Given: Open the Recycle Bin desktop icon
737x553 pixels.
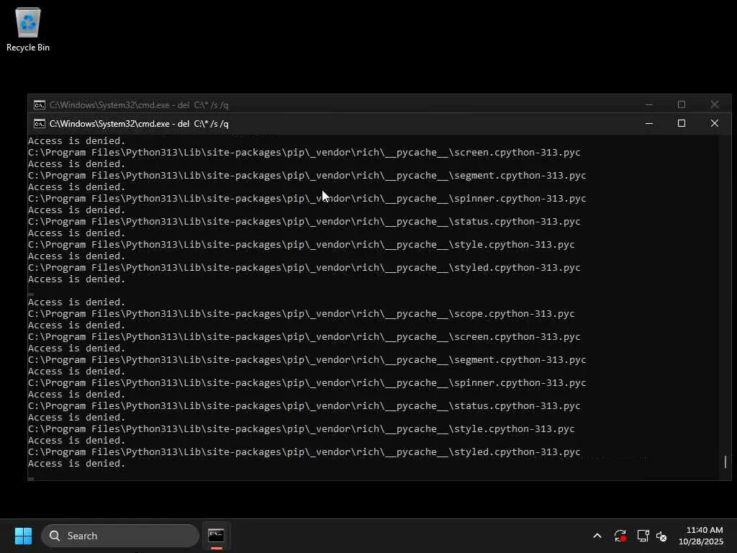Looking at the screenshot, I should click(x=28, y=30).
